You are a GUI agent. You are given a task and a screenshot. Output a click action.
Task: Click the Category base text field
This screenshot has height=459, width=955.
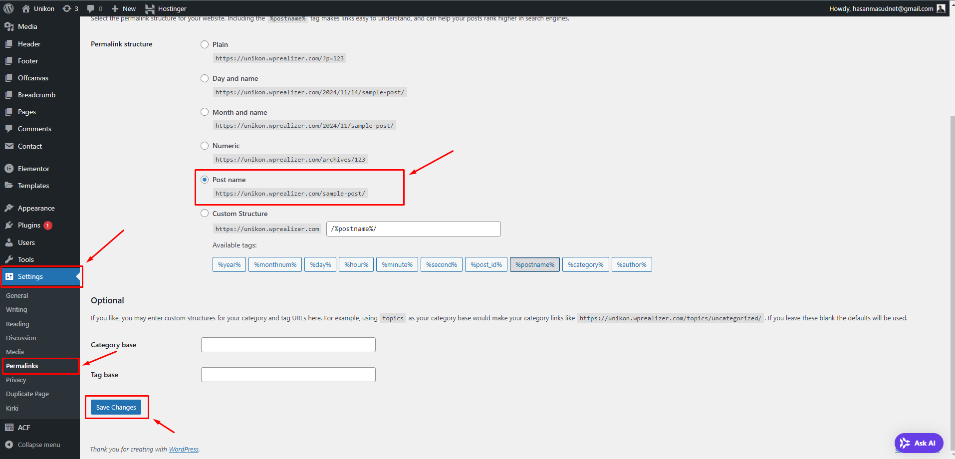tap(288, 345)
